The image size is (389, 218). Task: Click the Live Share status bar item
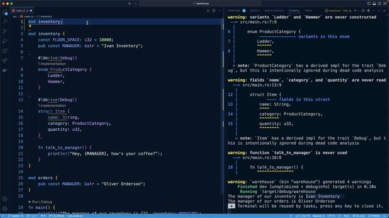click(x=57, y=216)
